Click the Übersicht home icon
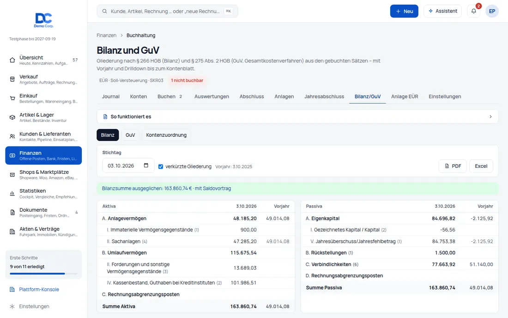This screenshot has height=318, width=508. click(x=12, y=60)
